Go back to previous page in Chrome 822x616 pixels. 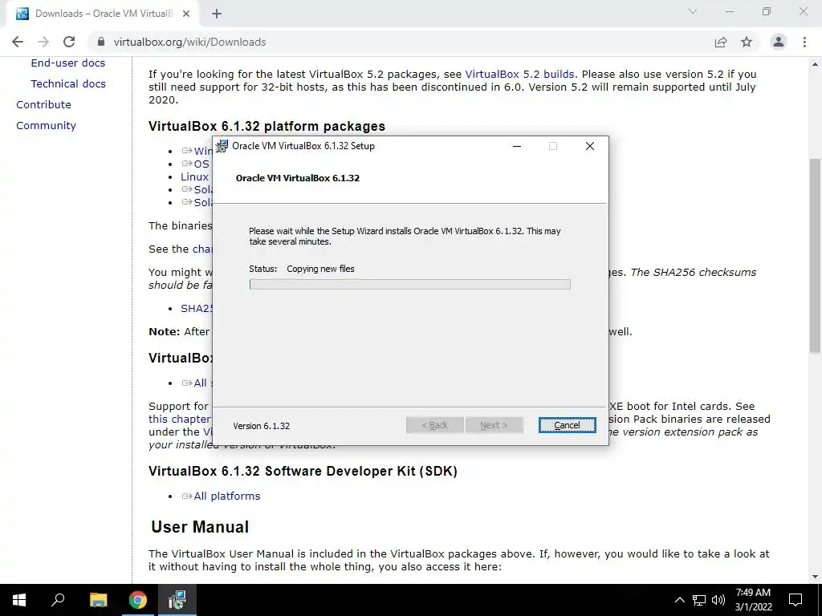tap(18, 42)
